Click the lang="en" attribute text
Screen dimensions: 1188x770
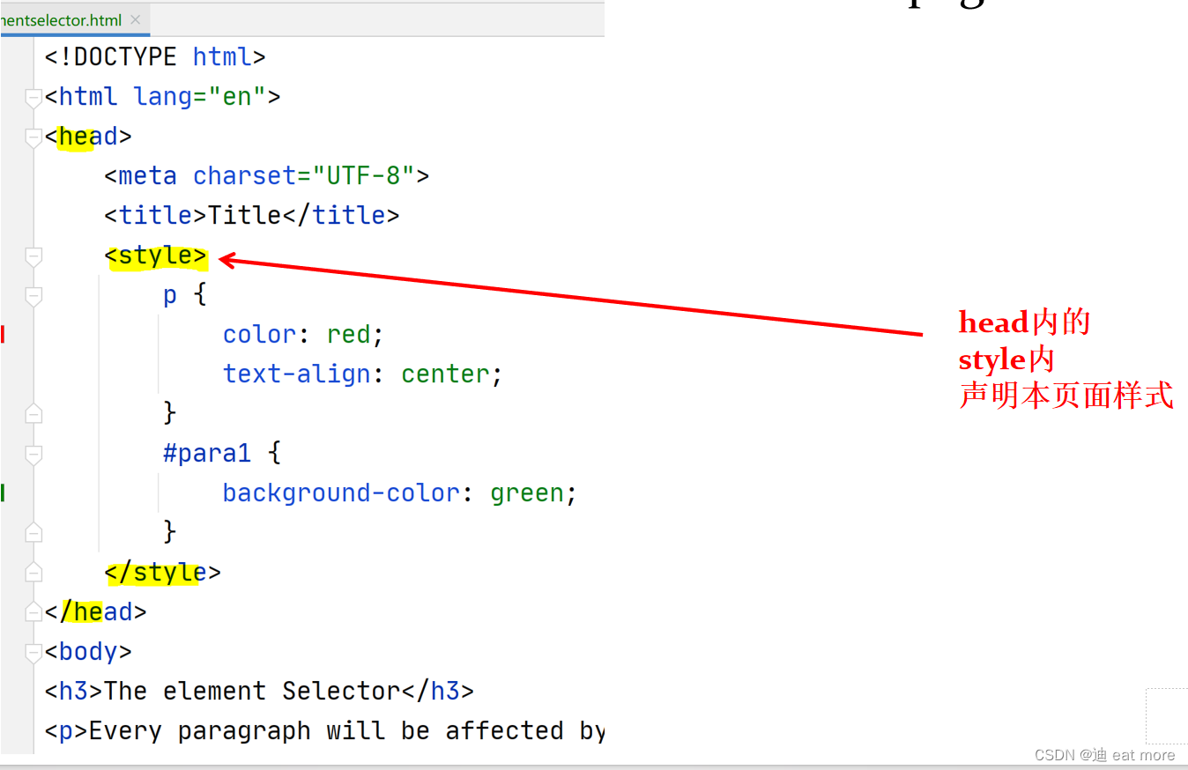pyautogui.click(x=199, y=97)
